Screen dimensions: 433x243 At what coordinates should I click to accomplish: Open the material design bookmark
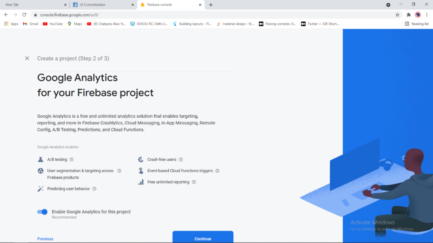pyautogui.click(x=235, y=24)
